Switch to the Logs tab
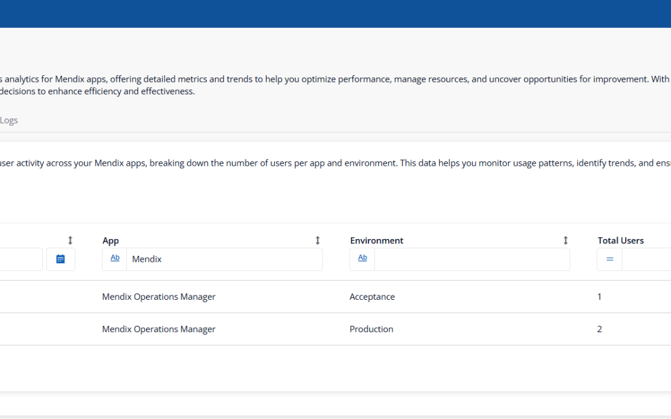Screen dimensions: 671x419 9,120
